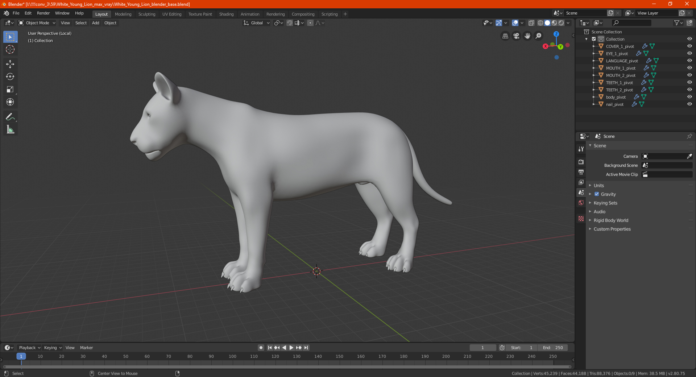Open the Output properties tab
This screenshot has height=377, width=696.
tap(581, 172)
